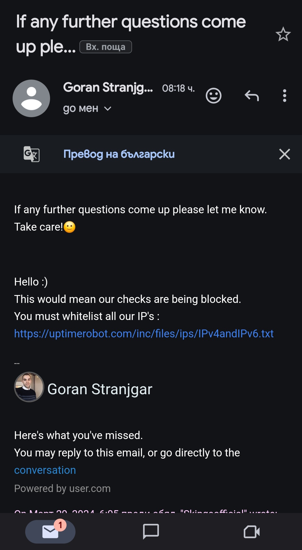
Task: Expand recipient details next to 'до мен'
Action: tap(108, 109)
